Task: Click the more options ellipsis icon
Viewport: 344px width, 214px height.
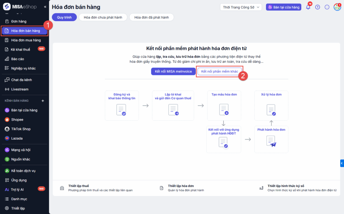Action: coord(327,7)
